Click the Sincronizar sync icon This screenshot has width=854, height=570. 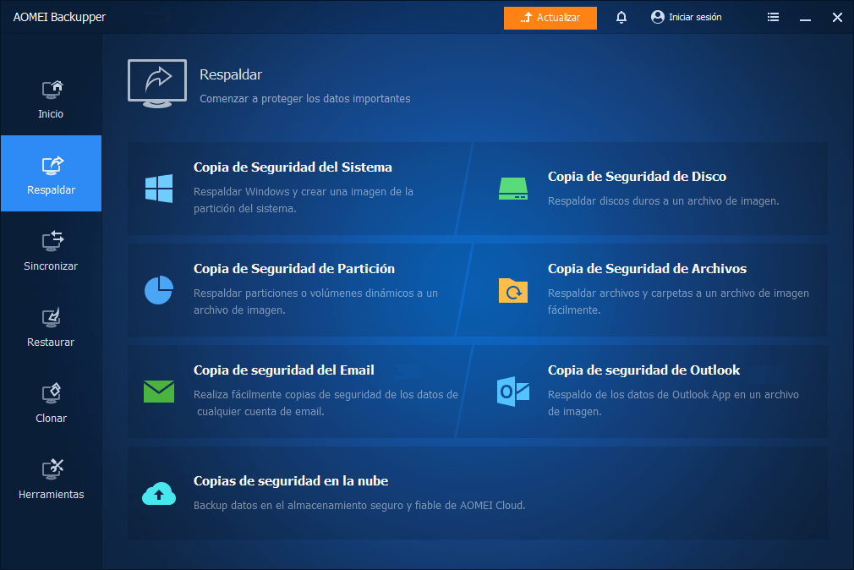52,241
